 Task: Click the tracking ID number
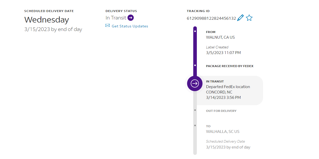211,18
